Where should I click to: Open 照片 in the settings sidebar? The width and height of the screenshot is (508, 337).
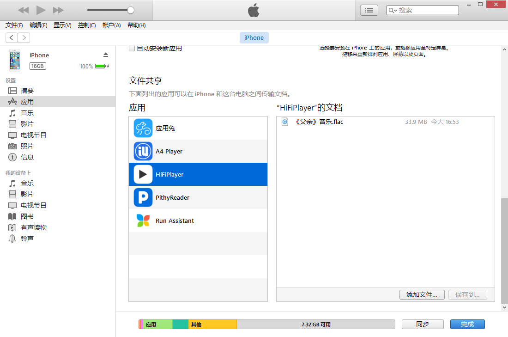click(x=58, y=146)
